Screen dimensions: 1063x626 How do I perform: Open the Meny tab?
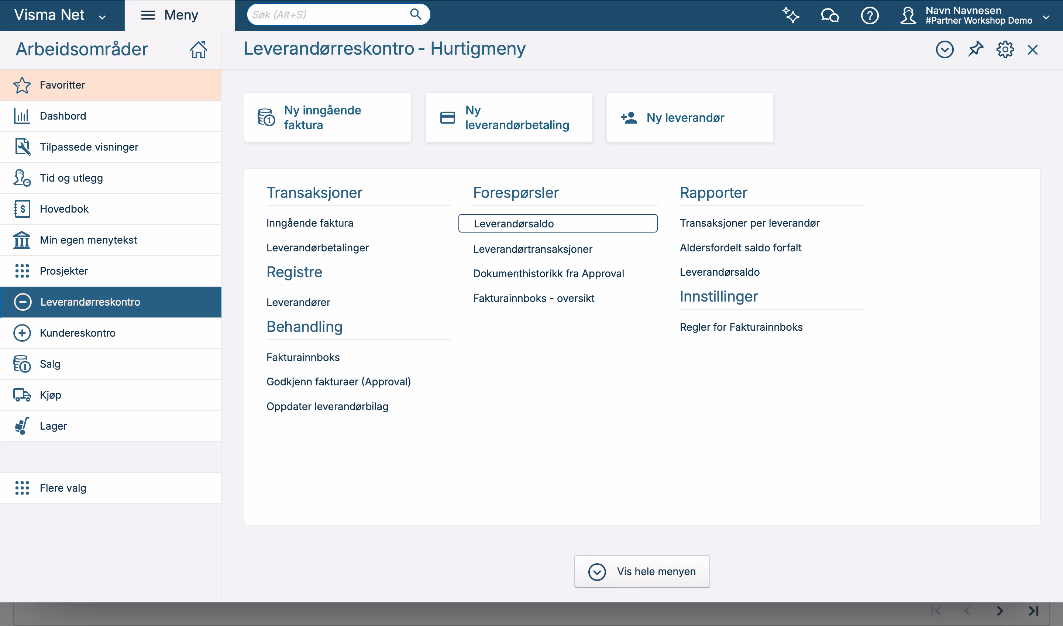(169, 15)
